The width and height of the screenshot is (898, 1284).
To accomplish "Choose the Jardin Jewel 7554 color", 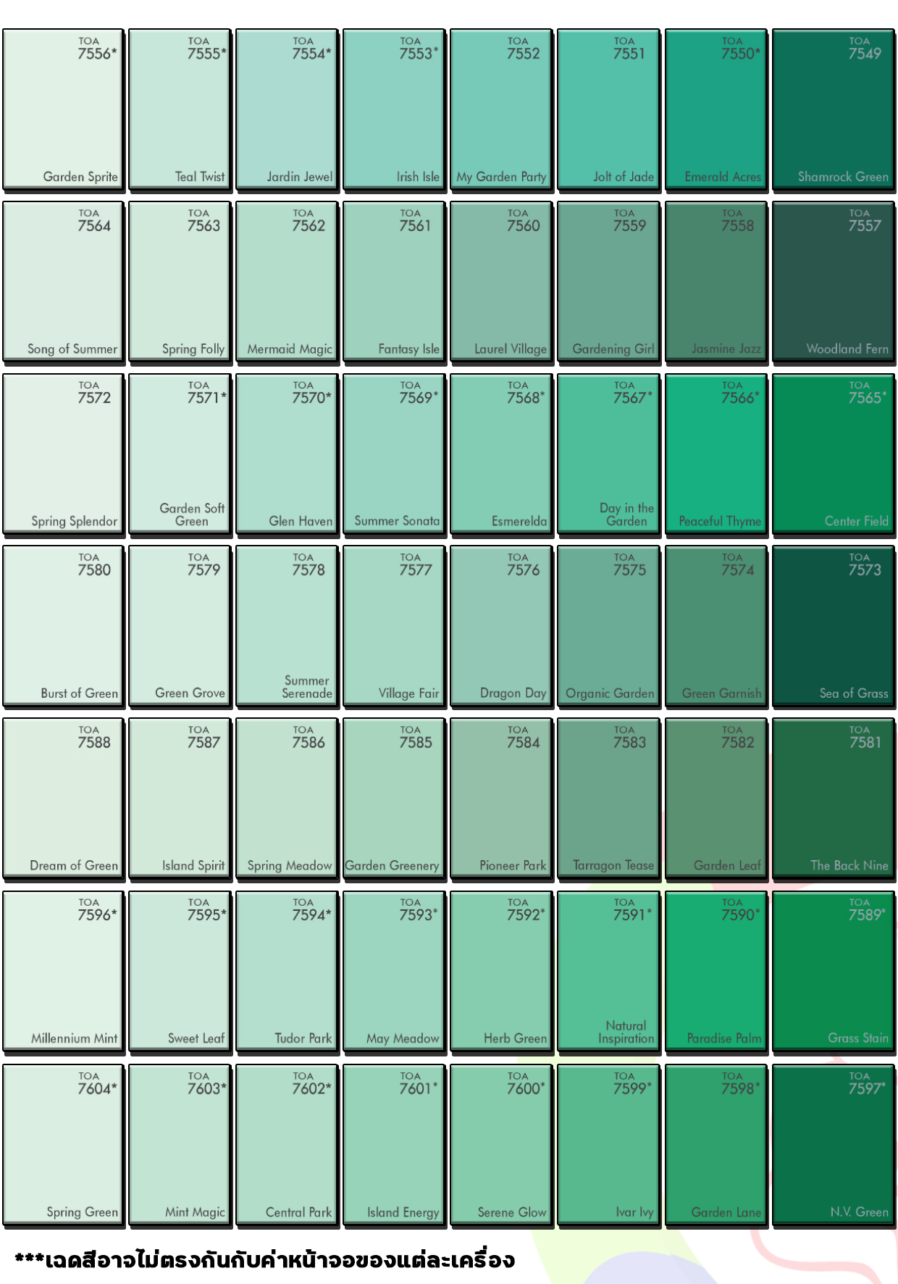I will [287, 109].
